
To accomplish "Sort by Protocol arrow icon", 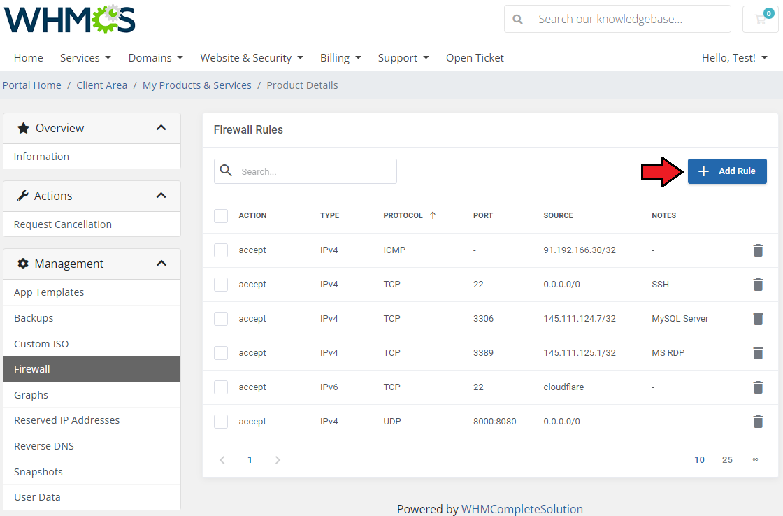I will (433, 215).
